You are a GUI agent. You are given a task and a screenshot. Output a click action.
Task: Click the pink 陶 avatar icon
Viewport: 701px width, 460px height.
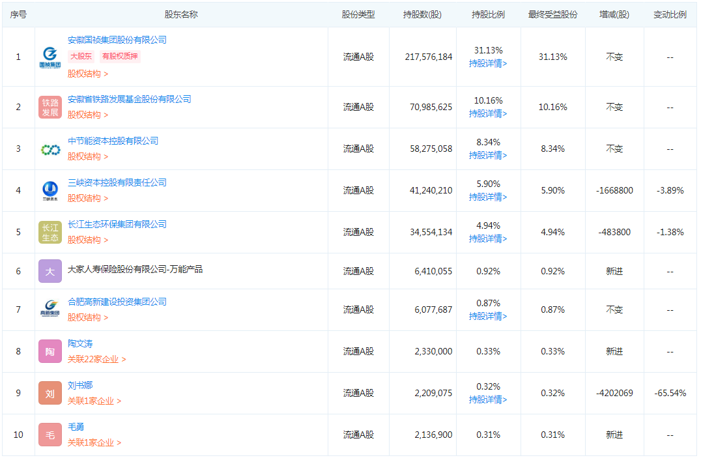tap(50, 352)
